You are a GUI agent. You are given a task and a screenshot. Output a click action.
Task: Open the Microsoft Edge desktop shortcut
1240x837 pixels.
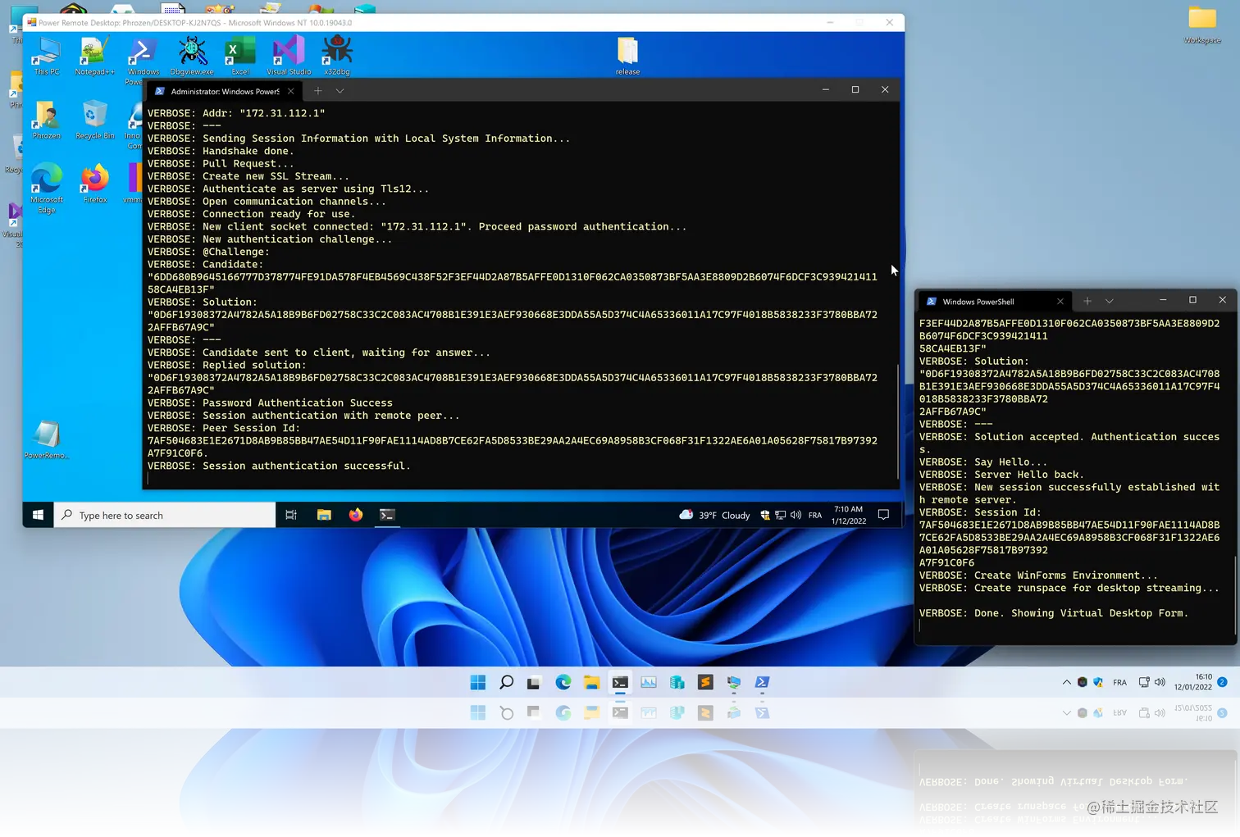pyautogui.click(x=47, y=189)
